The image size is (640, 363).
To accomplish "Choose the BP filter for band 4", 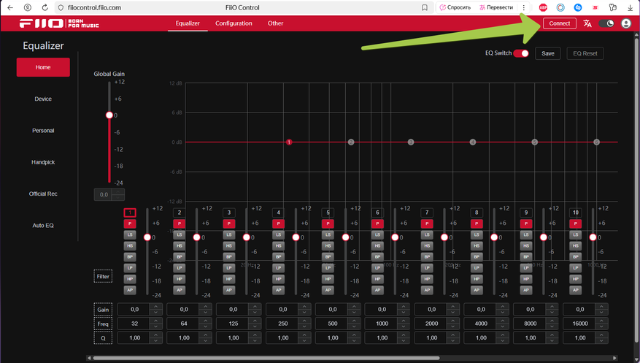I will point(278,257).
